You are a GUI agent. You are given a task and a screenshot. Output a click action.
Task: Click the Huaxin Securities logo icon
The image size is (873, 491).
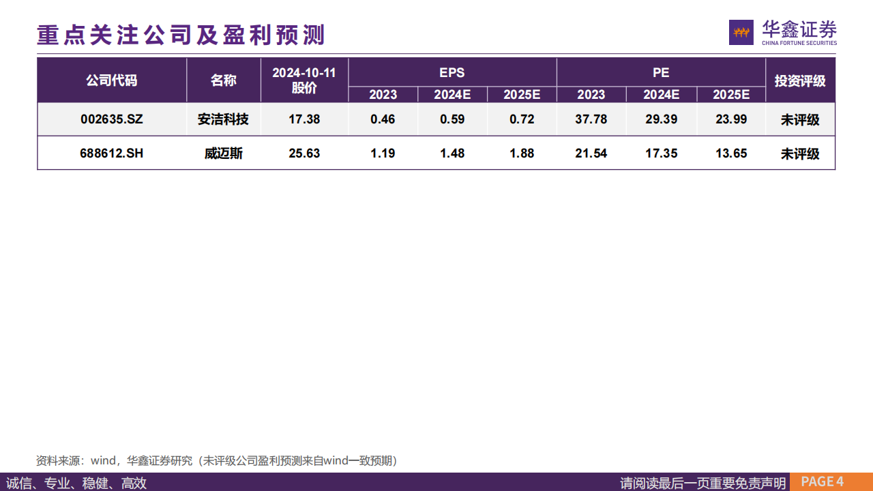point(741,33)
